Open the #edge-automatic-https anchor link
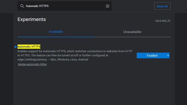 click(x=32, y=64)
